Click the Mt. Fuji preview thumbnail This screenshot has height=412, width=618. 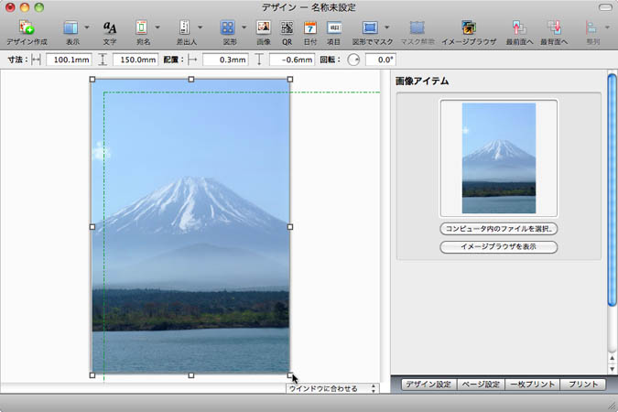499,157
